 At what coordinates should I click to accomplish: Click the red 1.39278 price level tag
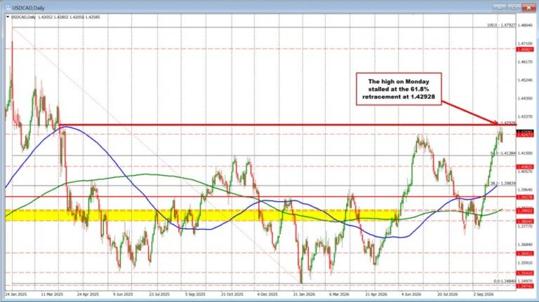525,197
